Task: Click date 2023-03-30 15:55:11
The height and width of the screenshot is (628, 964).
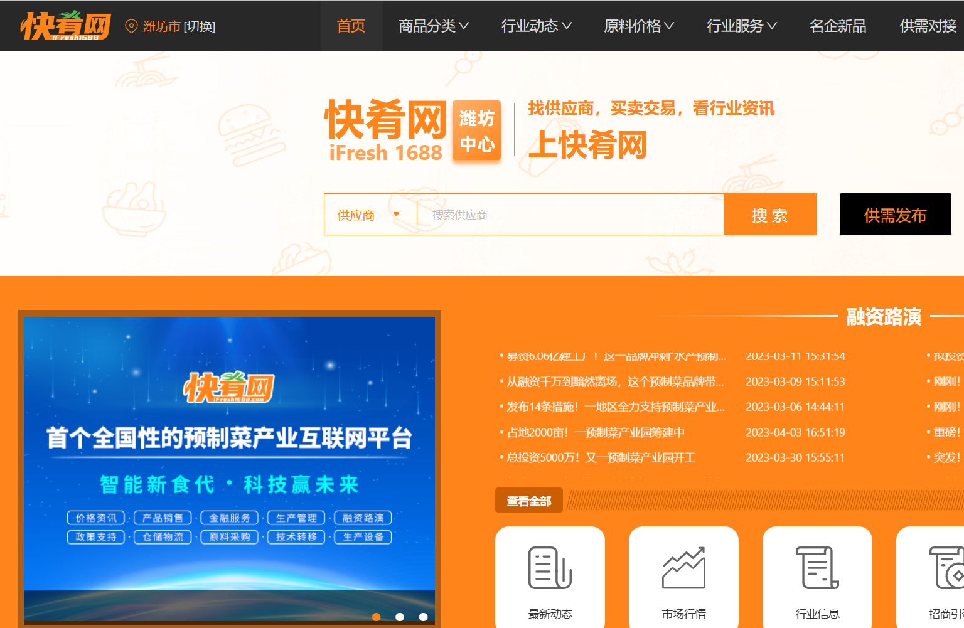Action: coord(795,457)
